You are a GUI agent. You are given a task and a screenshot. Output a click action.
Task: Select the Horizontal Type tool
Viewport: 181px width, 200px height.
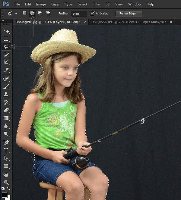pyautogui.click(x=6, y=150)
